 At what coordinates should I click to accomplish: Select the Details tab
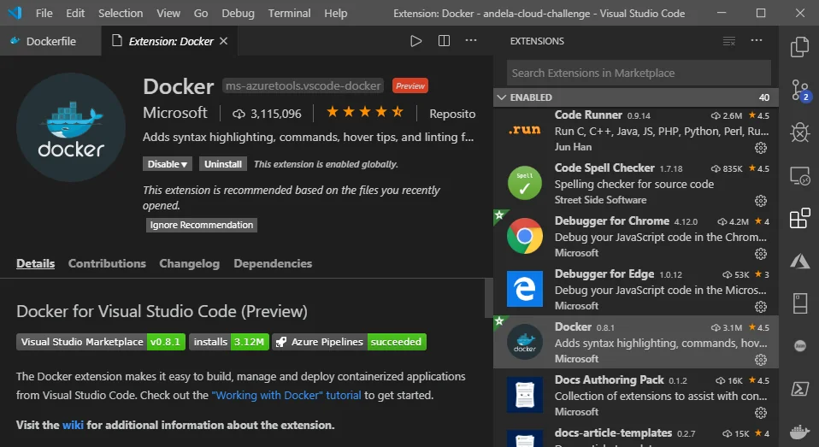[36, 264]
